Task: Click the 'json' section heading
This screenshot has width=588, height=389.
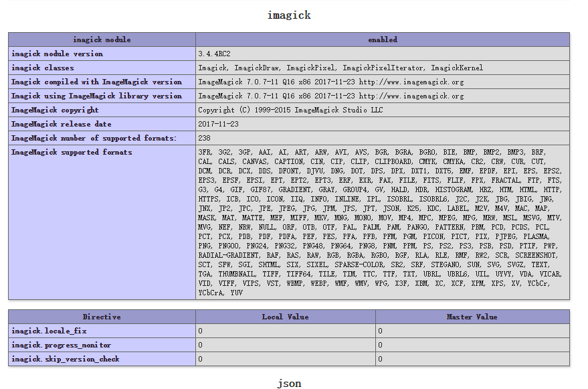Action: 289,383
